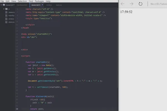
Task: Switch to the style.css tab
Action: (59, 5)
